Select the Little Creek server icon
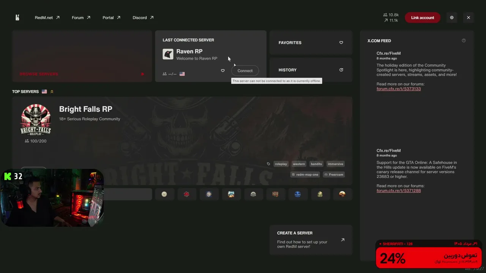 275,194
